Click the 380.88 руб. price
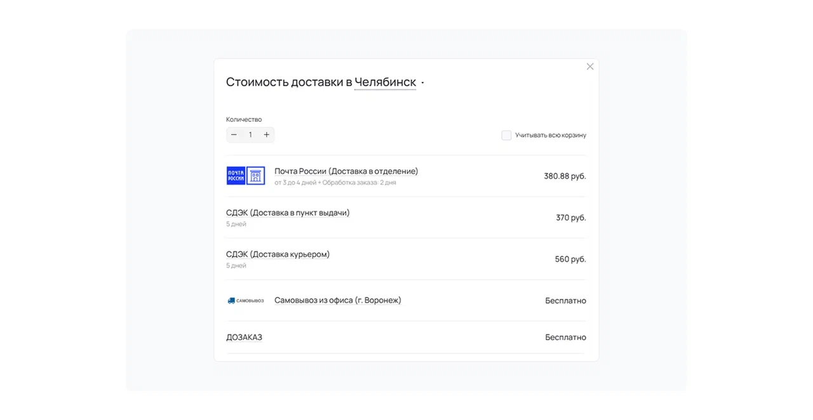 (565, 176)
